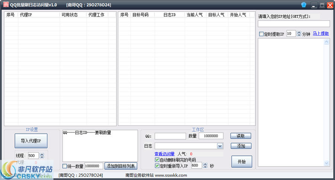Sort by 代理IP column header

(x=39, y=15)
